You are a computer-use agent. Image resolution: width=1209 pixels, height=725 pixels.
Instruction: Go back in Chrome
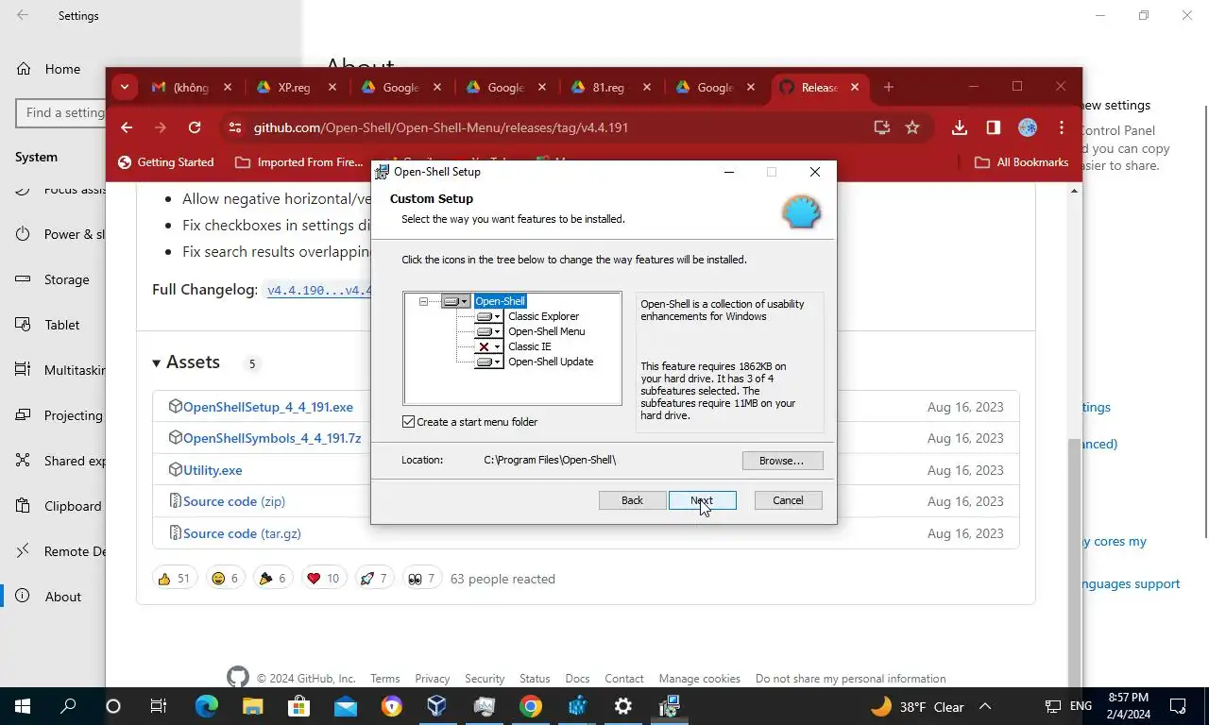click(x=127, y=127)
